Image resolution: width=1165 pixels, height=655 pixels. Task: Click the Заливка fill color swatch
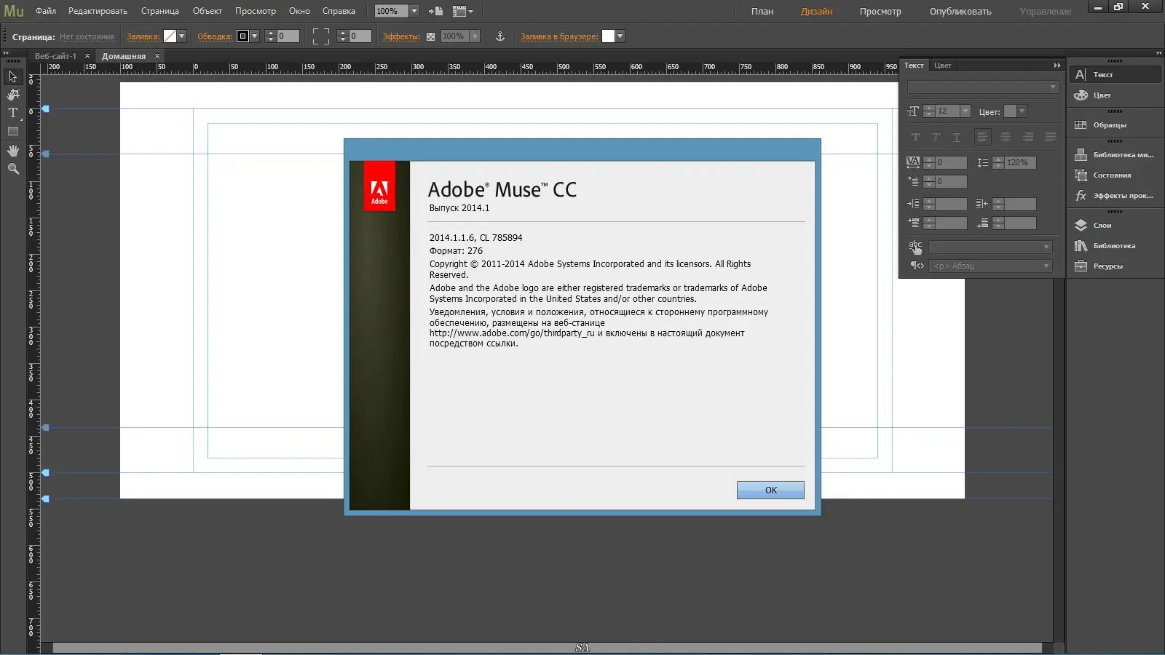[x=170, y=36]
